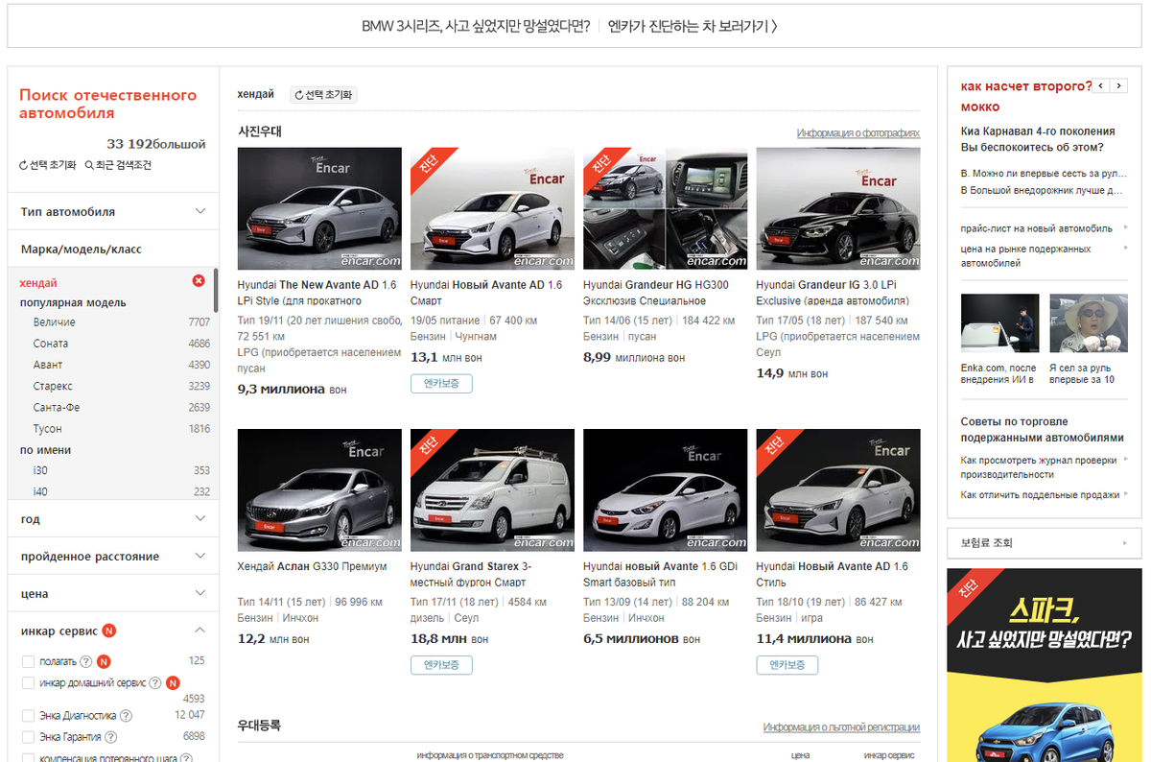The image size is (1151, 762).
Task: Click arrow beside Как отличить поддельные продажи
Action: [x=1125, y=495]
